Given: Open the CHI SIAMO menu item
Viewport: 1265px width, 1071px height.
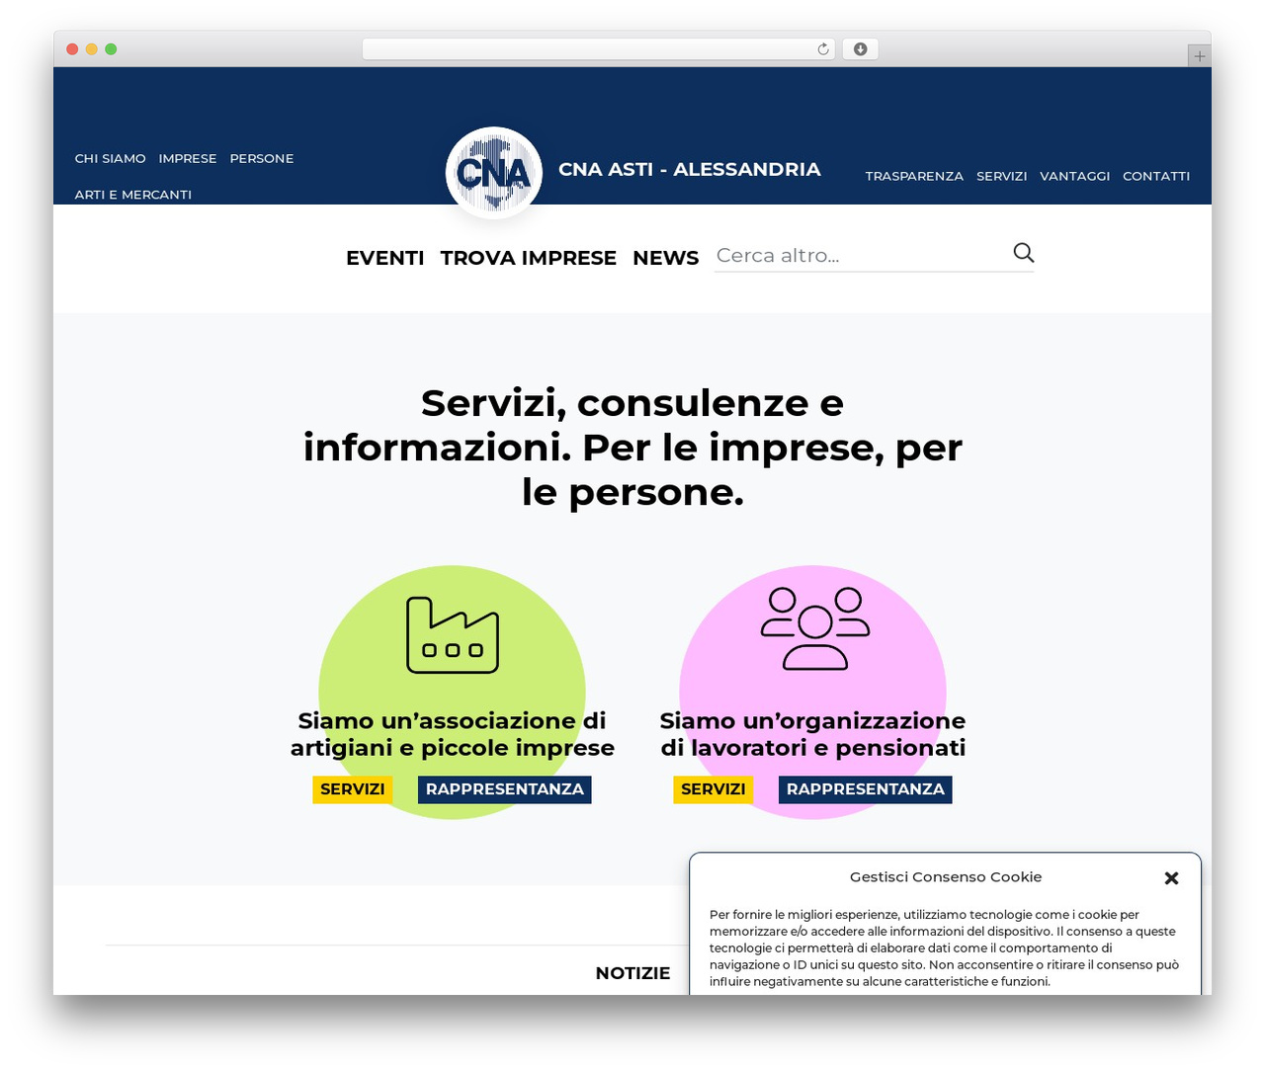Looking at the screenshot, I should 111,158.
